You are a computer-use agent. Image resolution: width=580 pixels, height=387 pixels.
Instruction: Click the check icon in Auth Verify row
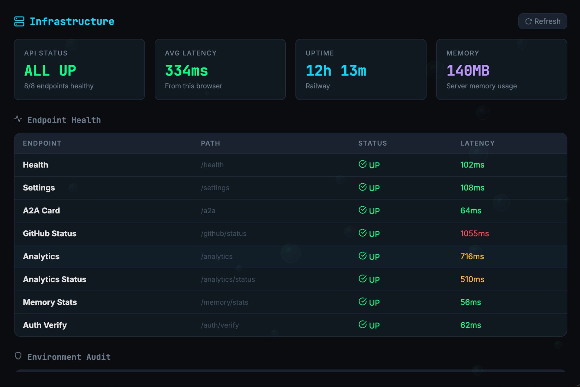362,324
